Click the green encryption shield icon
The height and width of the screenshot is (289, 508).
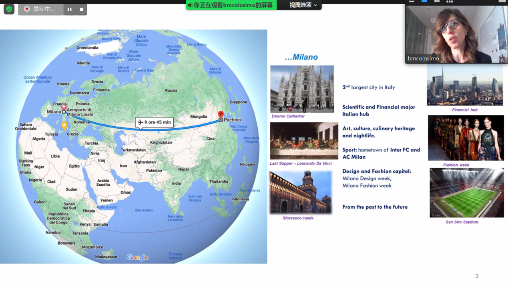point(9,9)
